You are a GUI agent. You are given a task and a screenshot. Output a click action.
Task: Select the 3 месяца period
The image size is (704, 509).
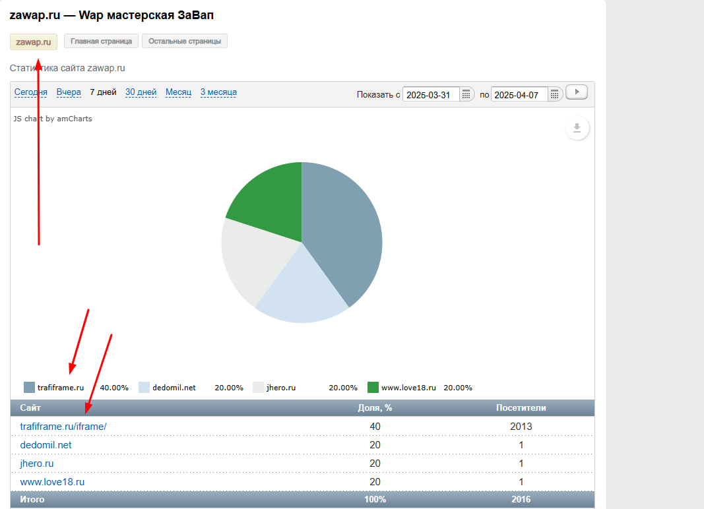pos(218,92)
